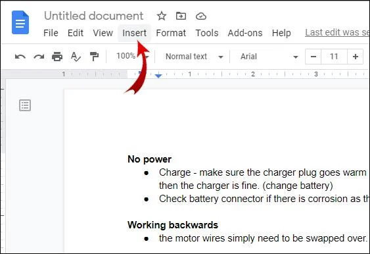The width and height of the screenshot is (370, 254).
Task: Expand the Normal text style dropdown
Action: point(195,57)
